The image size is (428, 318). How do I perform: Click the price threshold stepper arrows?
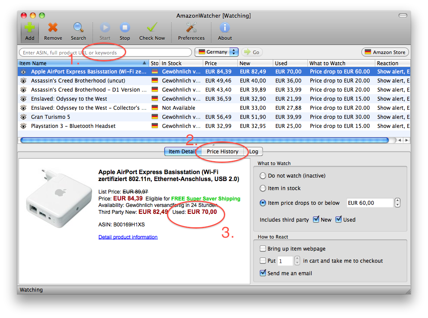[397, 203]
